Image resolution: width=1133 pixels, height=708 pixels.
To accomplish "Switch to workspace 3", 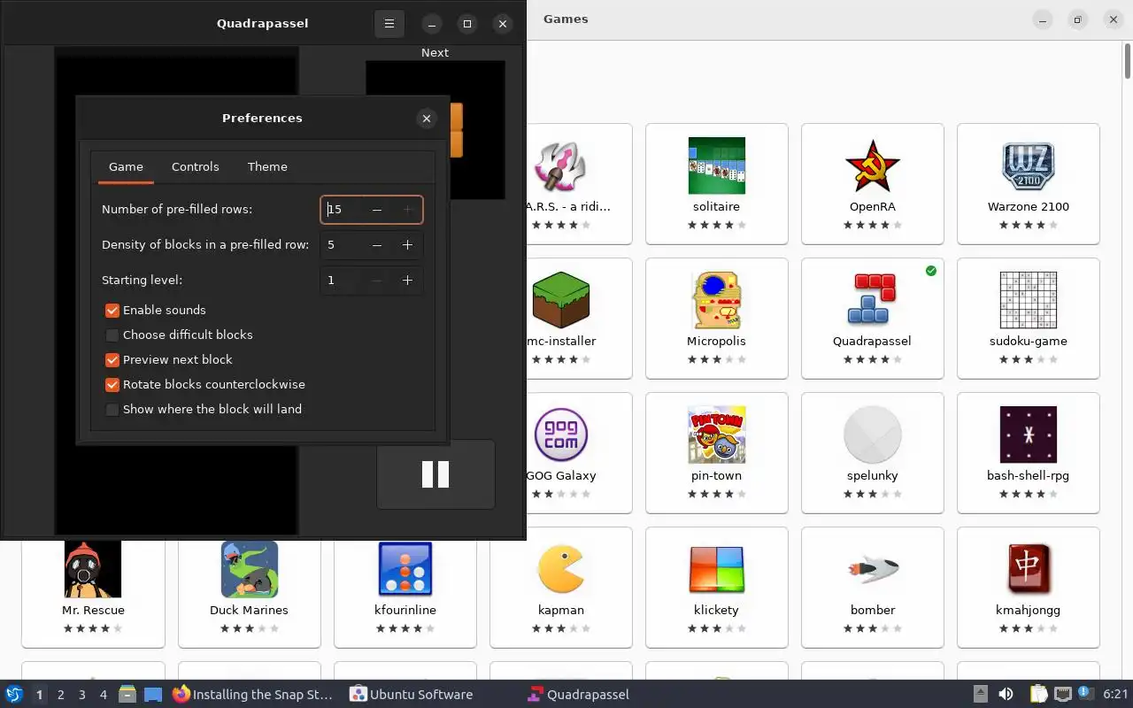I will [x=82, y=695].
